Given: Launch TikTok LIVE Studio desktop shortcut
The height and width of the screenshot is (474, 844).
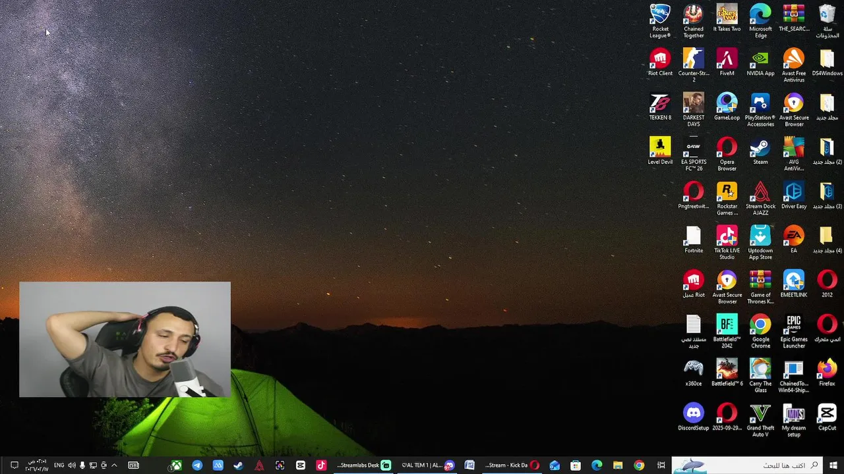Looking at the screenshot, I should [727, 242].
